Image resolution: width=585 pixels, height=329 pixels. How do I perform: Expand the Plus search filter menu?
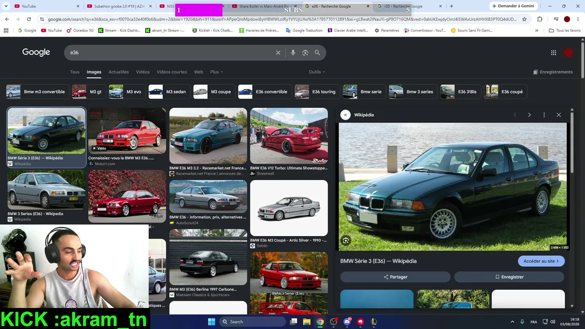[217, 72]
